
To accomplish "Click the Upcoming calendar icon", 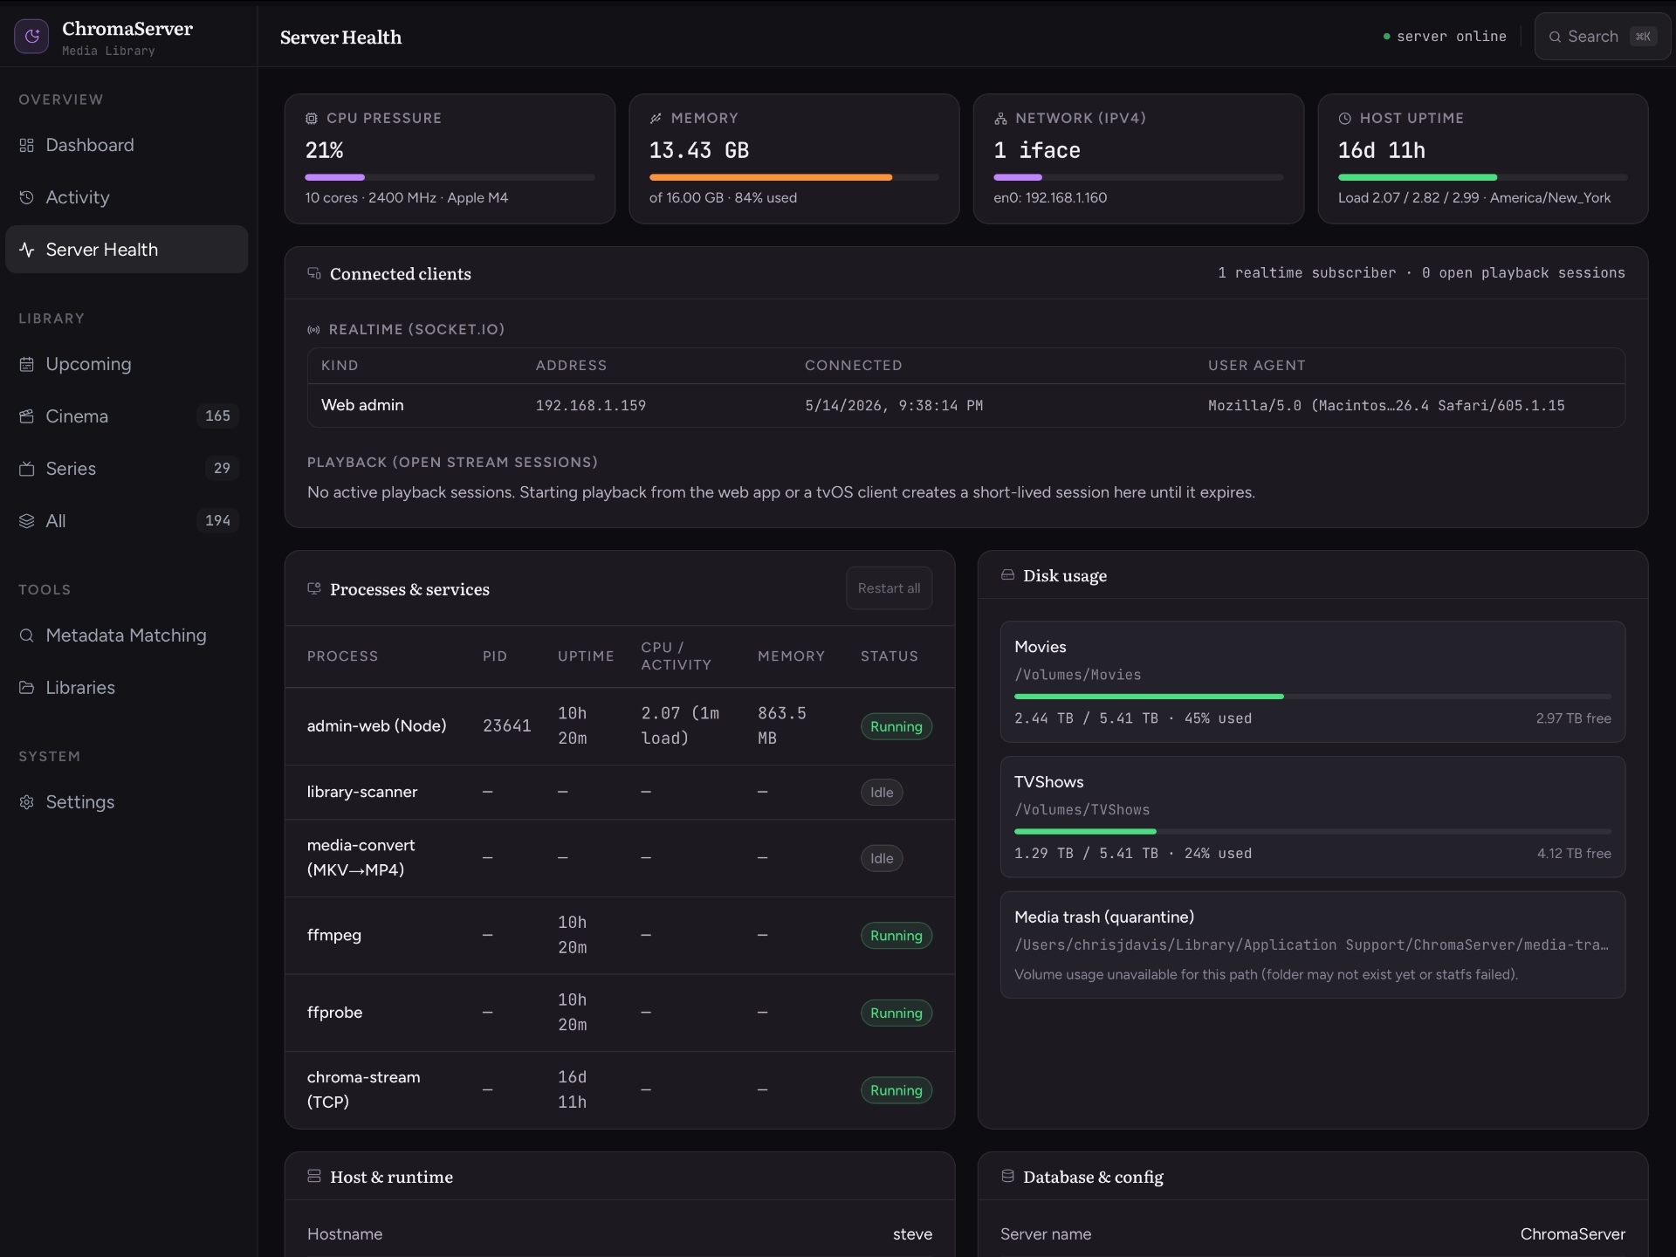I will (x=27, y=364).
